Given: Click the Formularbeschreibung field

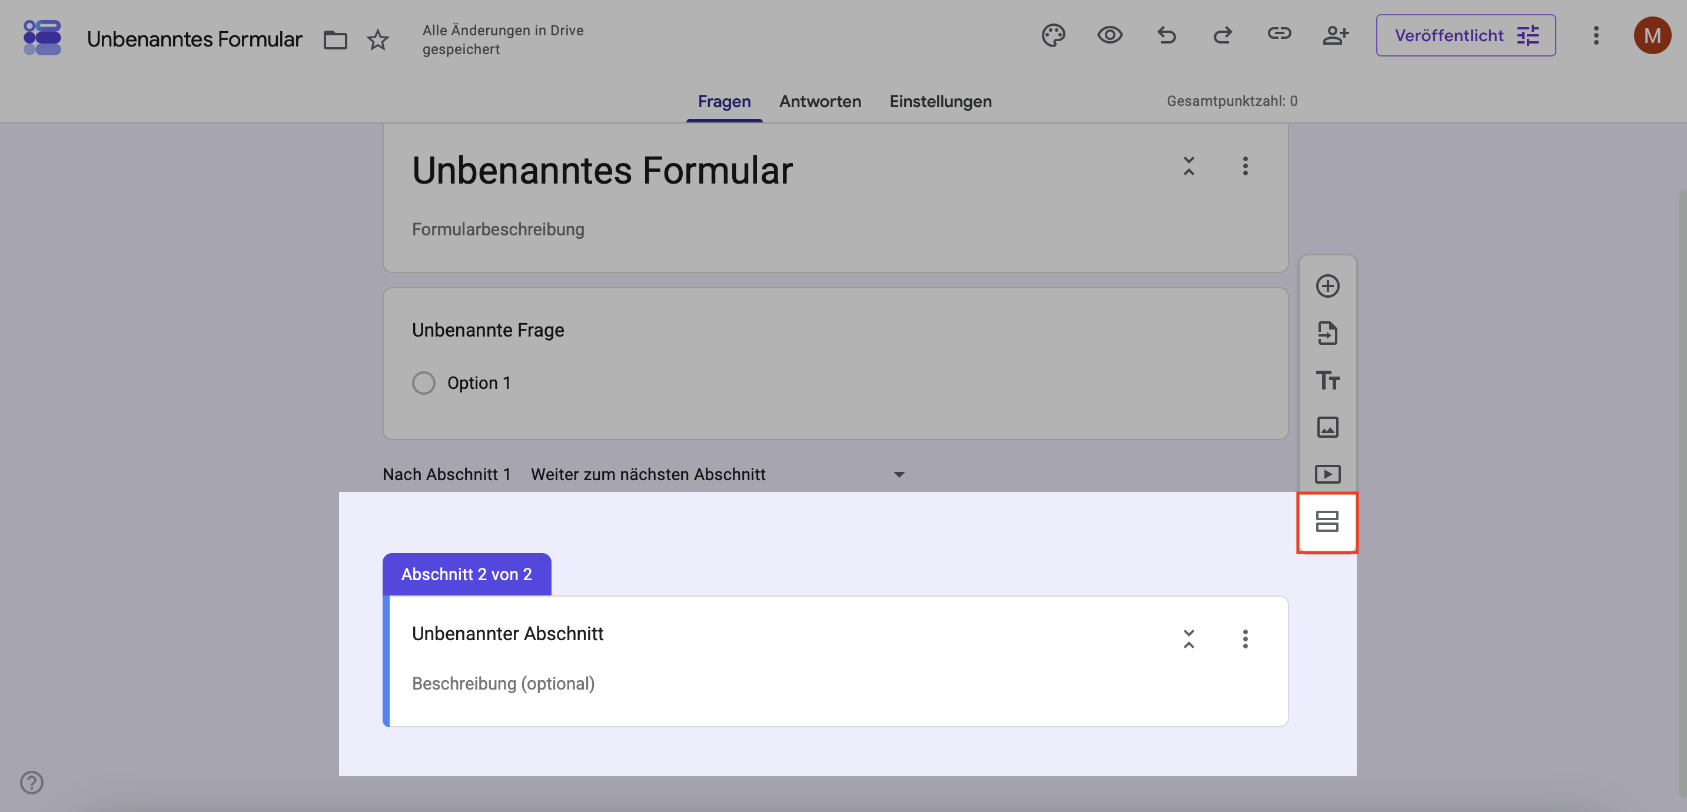Looking at the screenshot, I should [x=498, y=230].
